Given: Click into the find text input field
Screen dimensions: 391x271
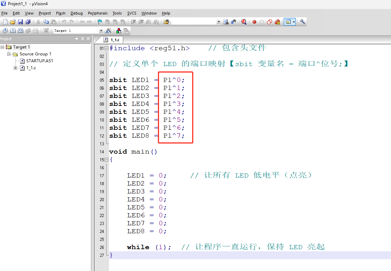Looking at the screenshot, I should pyautogui.click(x=194, y=22).
